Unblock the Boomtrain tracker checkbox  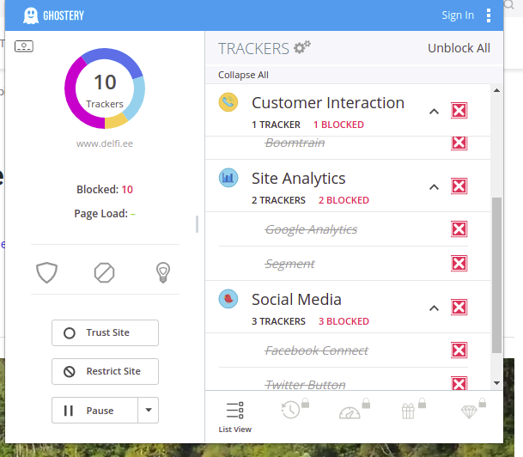pyautogui.click(x=459, y=143)
